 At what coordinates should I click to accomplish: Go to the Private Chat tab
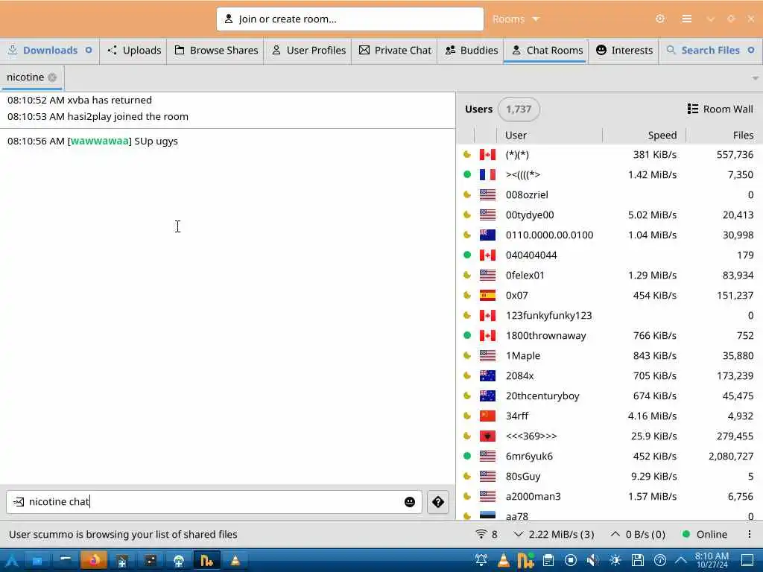tap(395, 51)
